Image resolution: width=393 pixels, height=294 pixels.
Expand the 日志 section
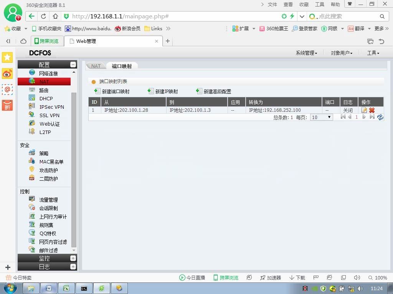click(73, 266)
